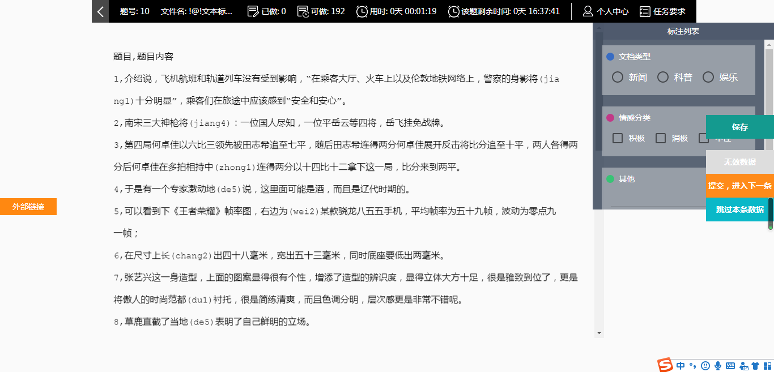Viewport: 774px width, 372px height.
Task: Click the 其他 section label
Action: click(627, 179)
